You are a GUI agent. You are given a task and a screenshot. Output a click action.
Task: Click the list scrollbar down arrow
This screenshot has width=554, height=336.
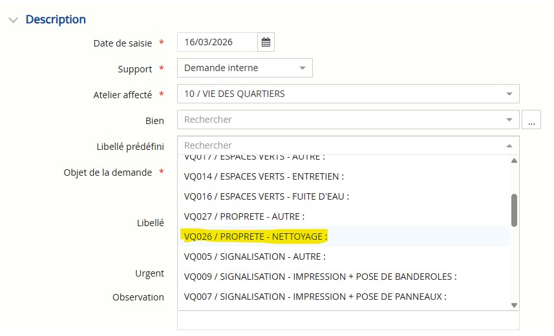[515, 305]
